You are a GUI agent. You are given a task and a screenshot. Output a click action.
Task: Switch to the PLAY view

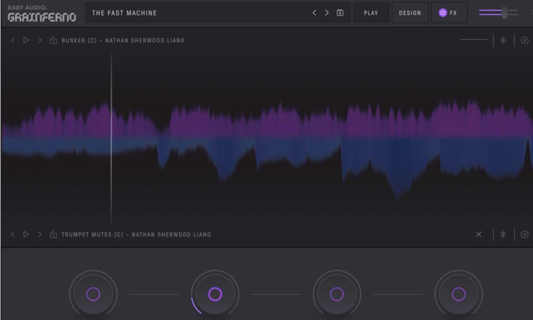(371, 13)
